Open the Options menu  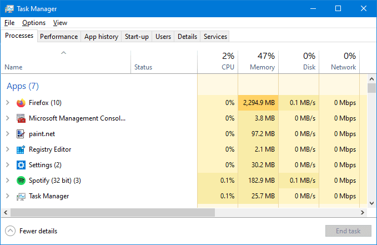(34, 23)
